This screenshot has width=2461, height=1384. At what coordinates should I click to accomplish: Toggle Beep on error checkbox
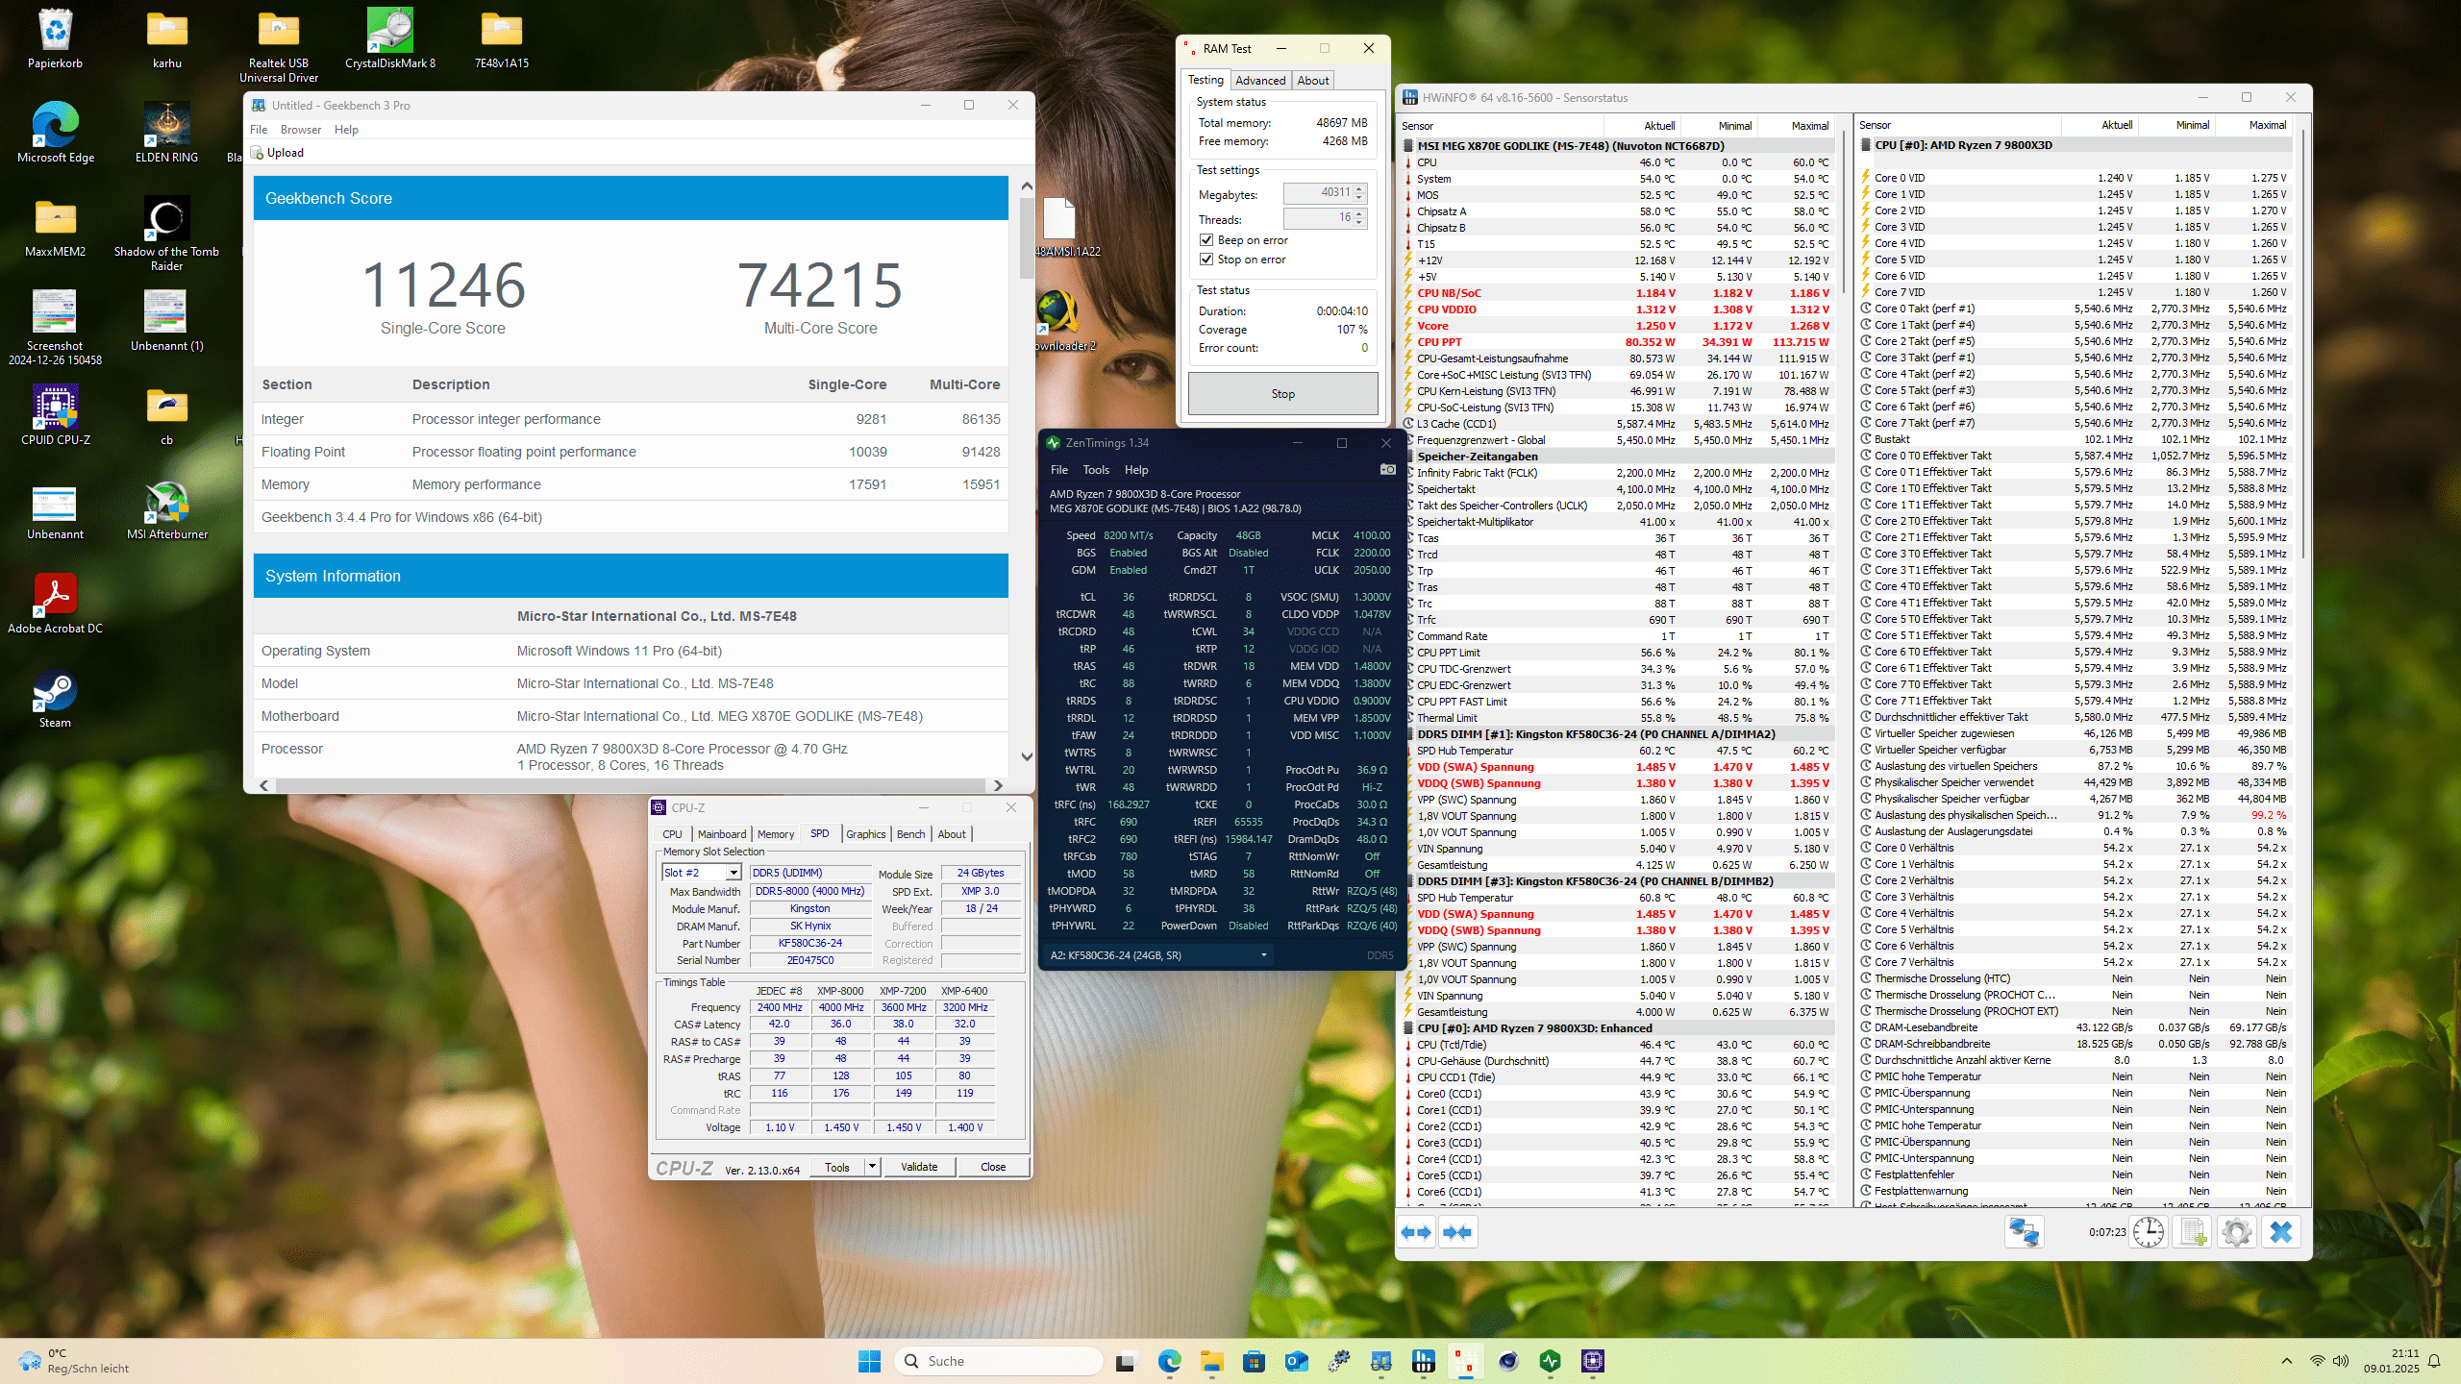[1206, 240]
